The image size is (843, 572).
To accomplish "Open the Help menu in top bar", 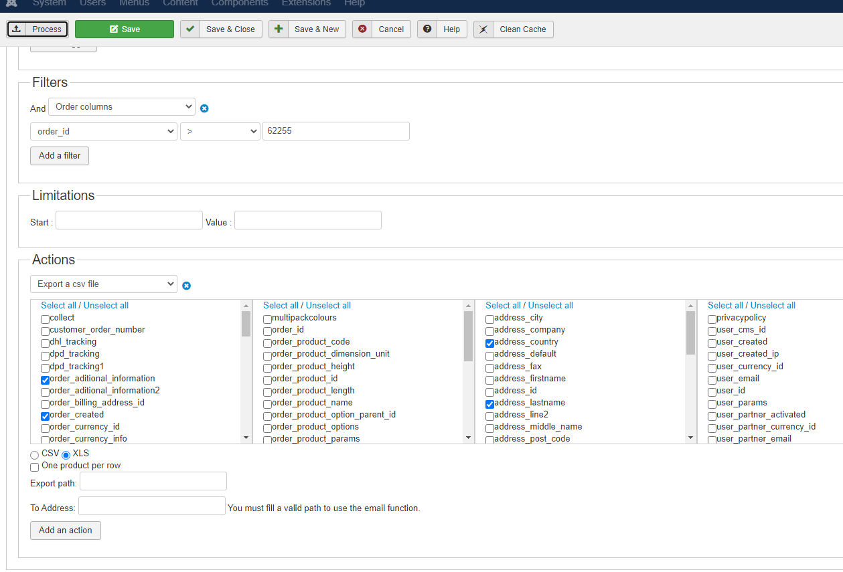I will tap(354, 3).
